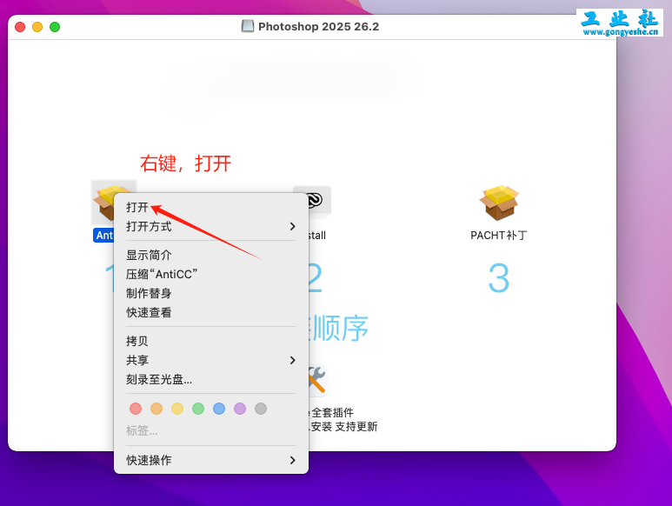Apply the orange tag color
This screenshot has height=506, width=672.
coord(156,409)
